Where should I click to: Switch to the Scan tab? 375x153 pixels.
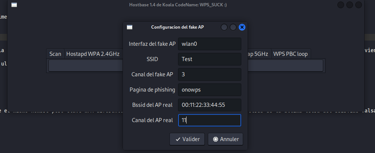55,54
